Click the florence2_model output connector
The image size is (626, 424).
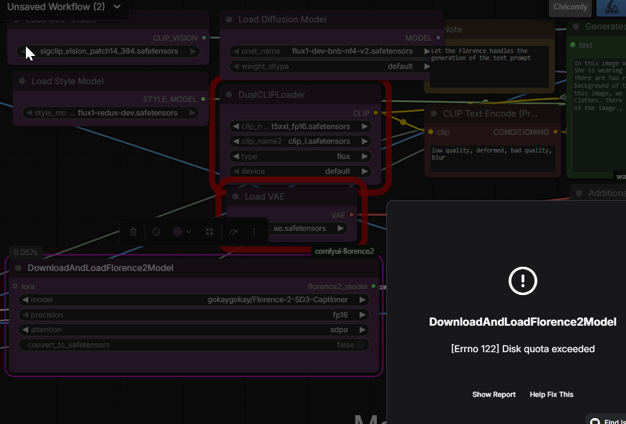pos(374,286)
